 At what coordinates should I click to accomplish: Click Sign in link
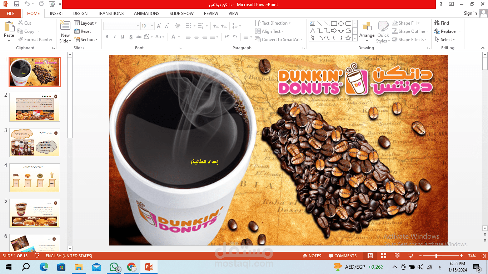470,13
